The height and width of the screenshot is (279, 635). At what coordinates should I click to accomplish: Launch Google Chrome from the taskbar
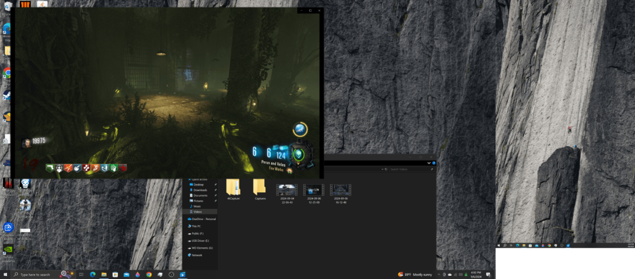(149, 274)
